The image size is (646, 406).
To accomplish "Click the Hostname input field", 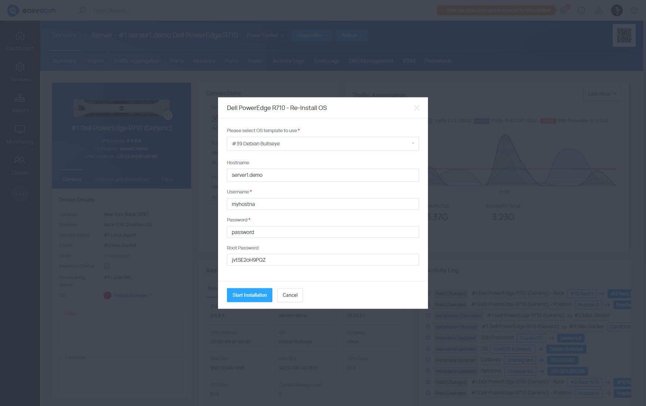I will [x=323, y=175].
